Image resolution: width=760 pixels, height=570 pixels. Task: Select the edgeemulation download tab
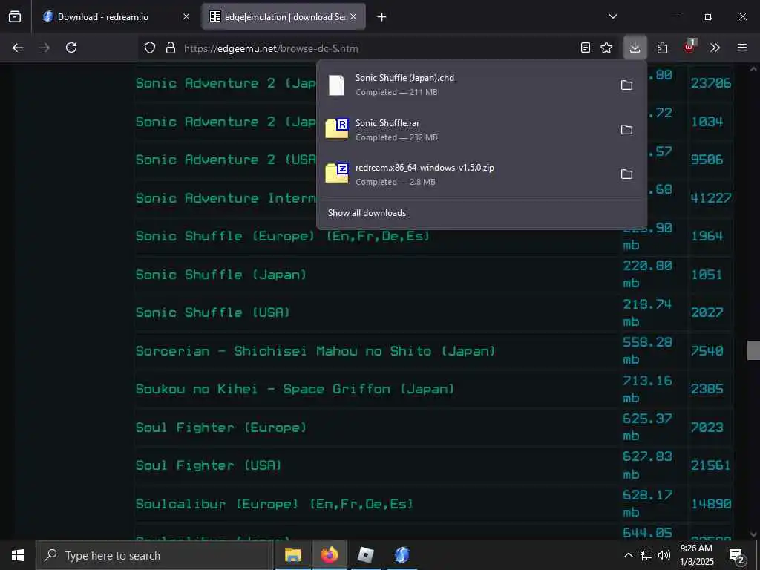[x=284, y=17]
